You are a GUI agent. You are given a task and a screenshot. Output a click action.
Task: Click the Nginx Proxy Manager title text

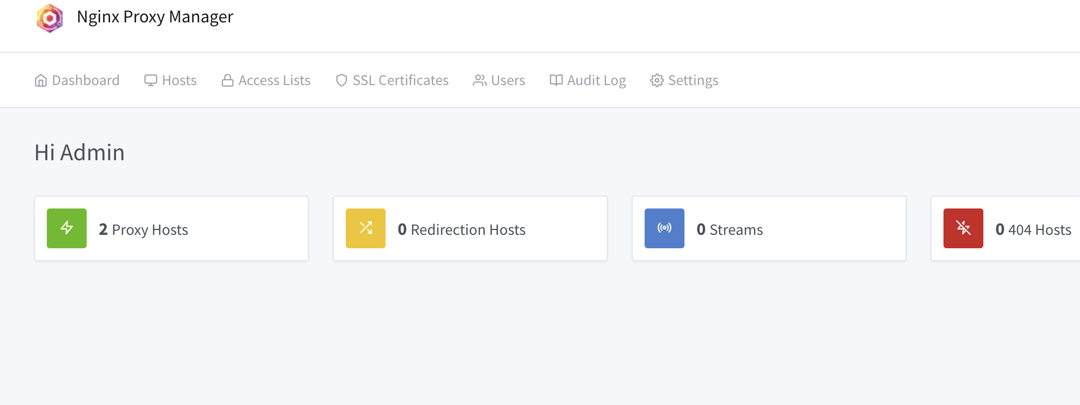155,17
